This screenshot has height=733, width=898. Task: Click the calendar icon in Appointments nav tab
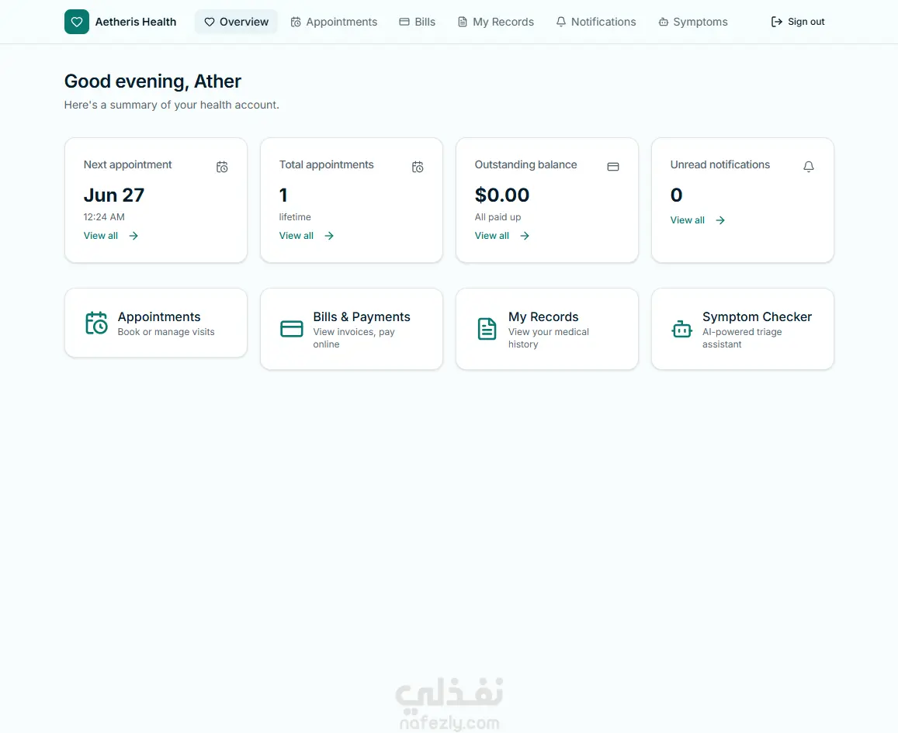pos(296,22)
